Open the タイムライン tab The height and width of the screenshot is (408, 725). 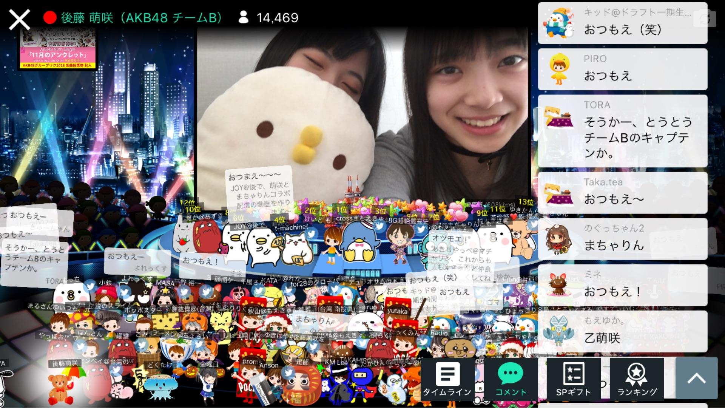[x=447, y=379]
